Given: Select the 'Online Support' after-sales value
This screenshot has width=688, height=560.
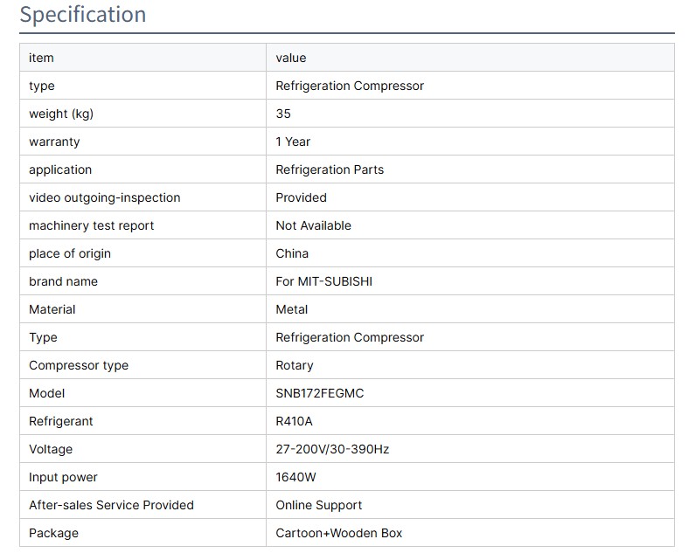Looking at the screenshot, I should click(x=319, y=505).
